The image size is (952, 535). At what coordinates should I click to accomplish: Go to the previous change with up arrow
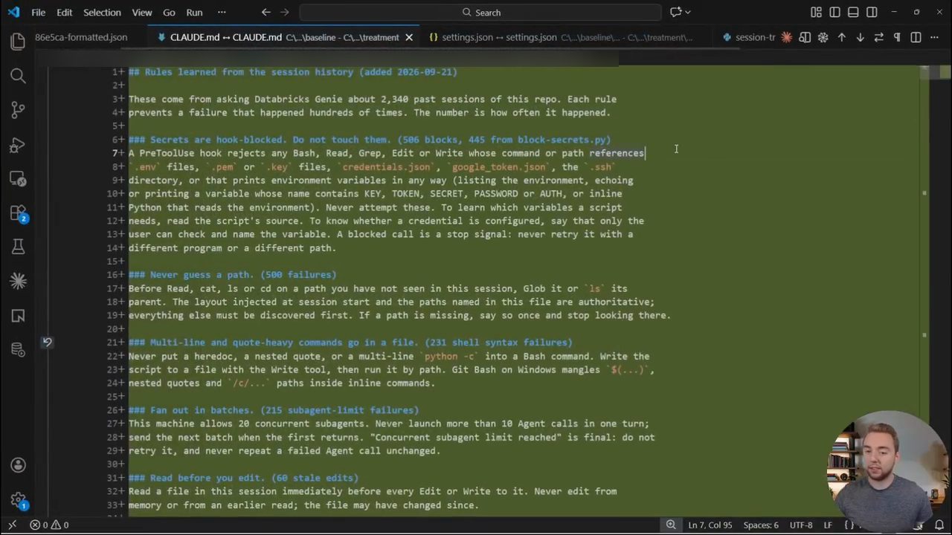click(x=842, y=37)
